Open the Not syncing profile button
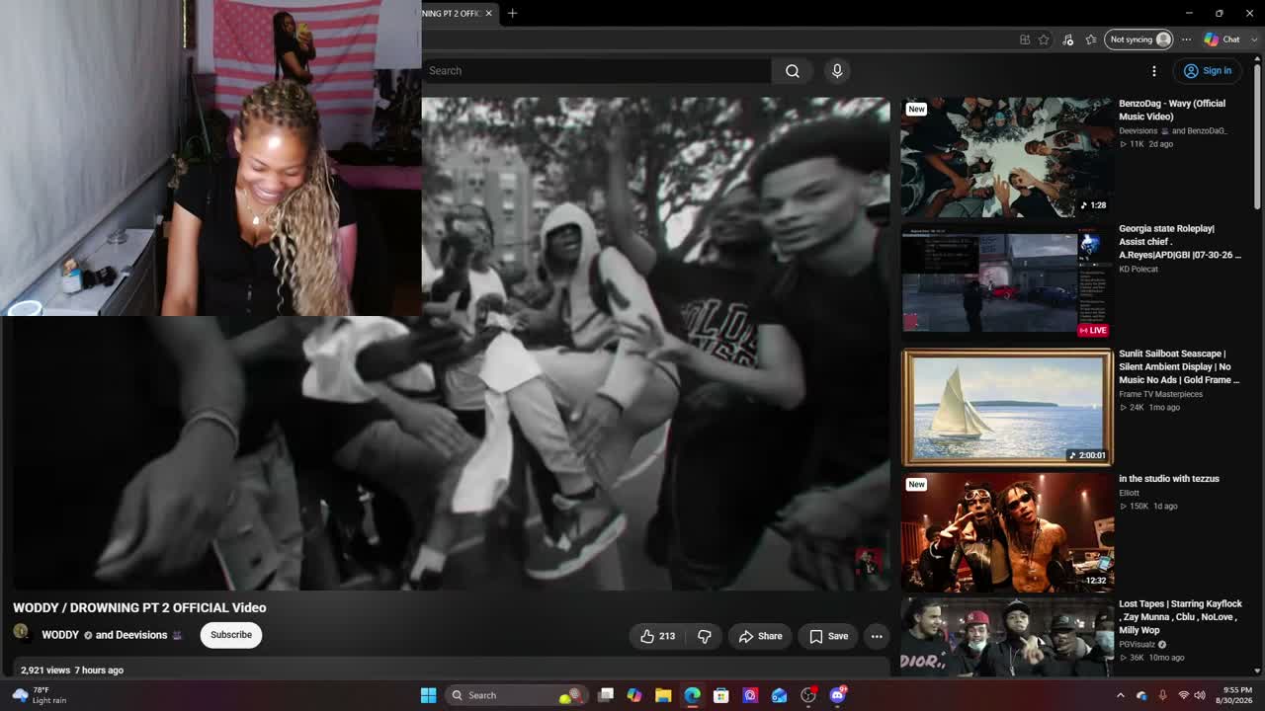Image resolution: width=1265 pixels, height=711 pixels. pos(1138,39)
